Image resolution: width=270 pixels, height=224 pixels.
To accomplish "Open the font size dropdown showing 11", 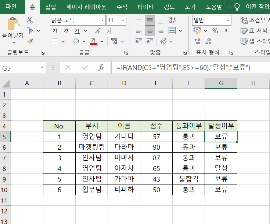I will [x=123, y=20].
